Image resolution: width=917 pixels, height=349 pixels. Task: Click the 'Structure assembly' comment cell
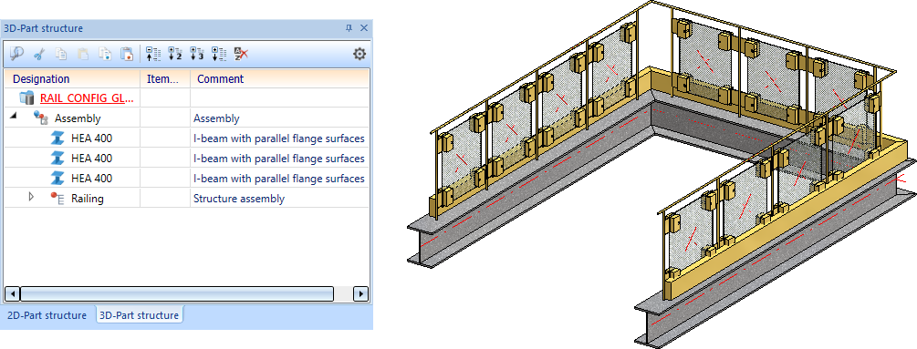click(279, 199)
